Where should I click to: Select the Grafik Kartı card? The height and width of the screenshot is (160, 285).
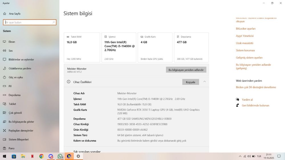click(155, 47)
